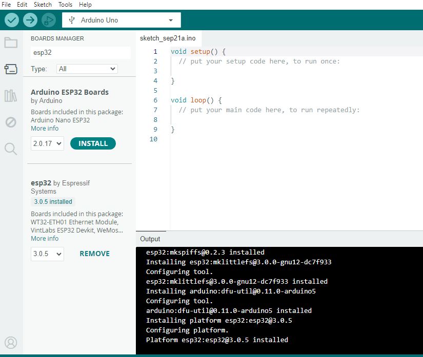Open the Library Manager books icon
The height and width of the screenshot is (357, 423).
[11, 96]
